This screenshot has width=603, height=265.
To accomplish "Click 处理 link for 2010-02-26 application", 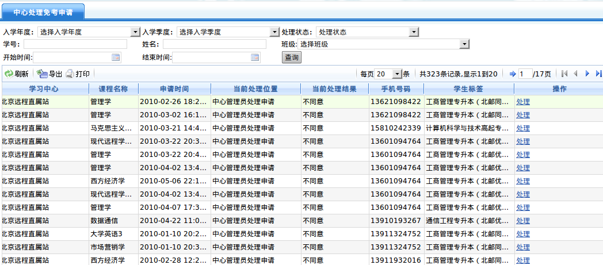I will [x=523, y=102].
